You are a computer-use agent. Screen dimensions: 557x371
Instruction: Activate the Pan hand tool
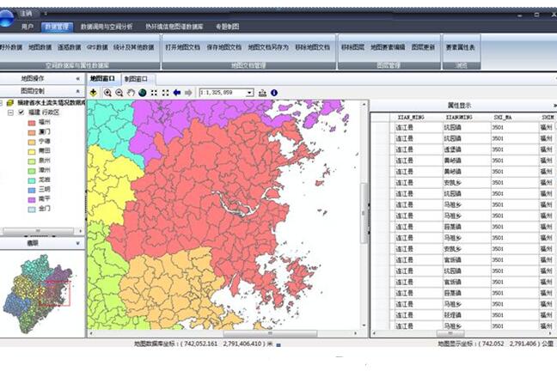coord(131,92)
